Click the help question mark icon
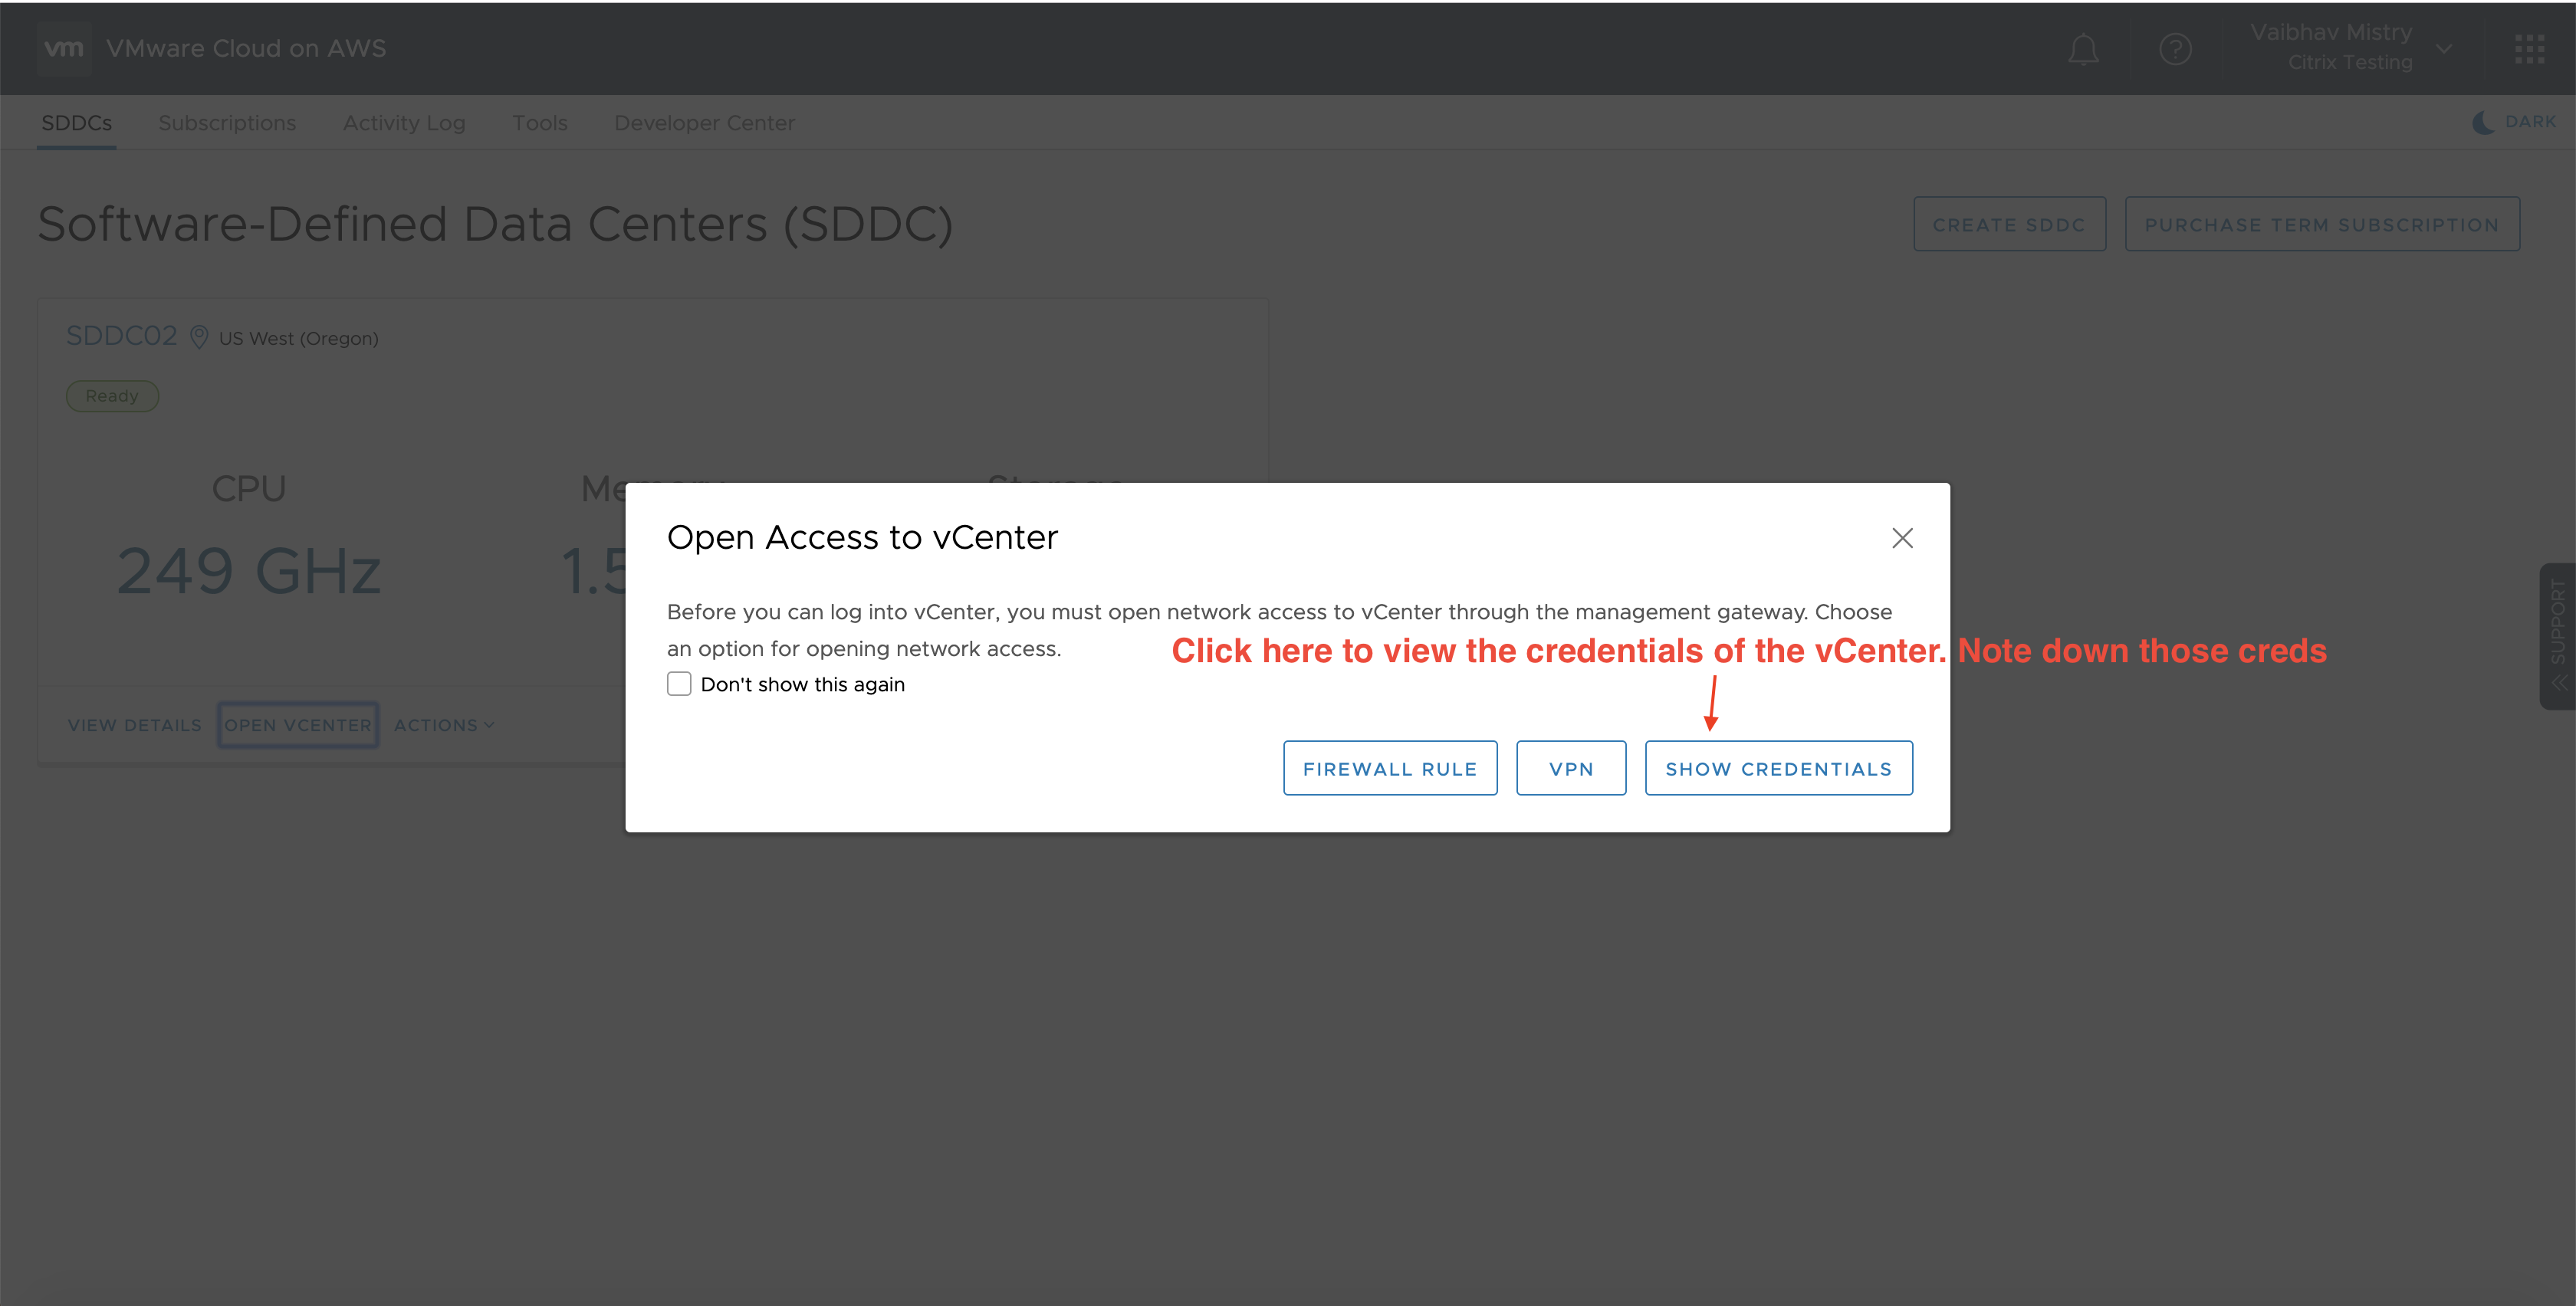Screen dimensions: 2576x1306 pyautogui.click(x=2174, y=48)
